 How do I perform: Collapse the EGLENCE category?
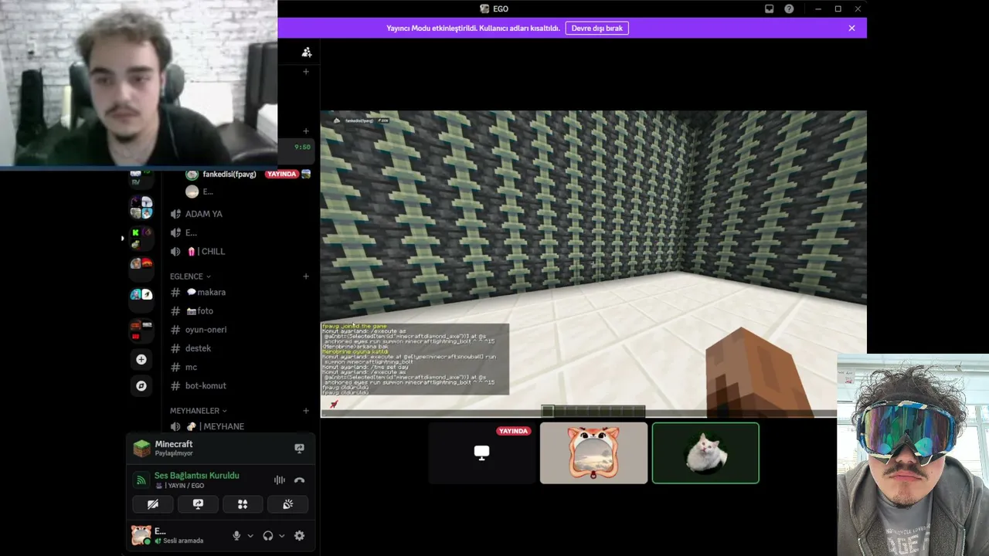(x=190, y=276)
